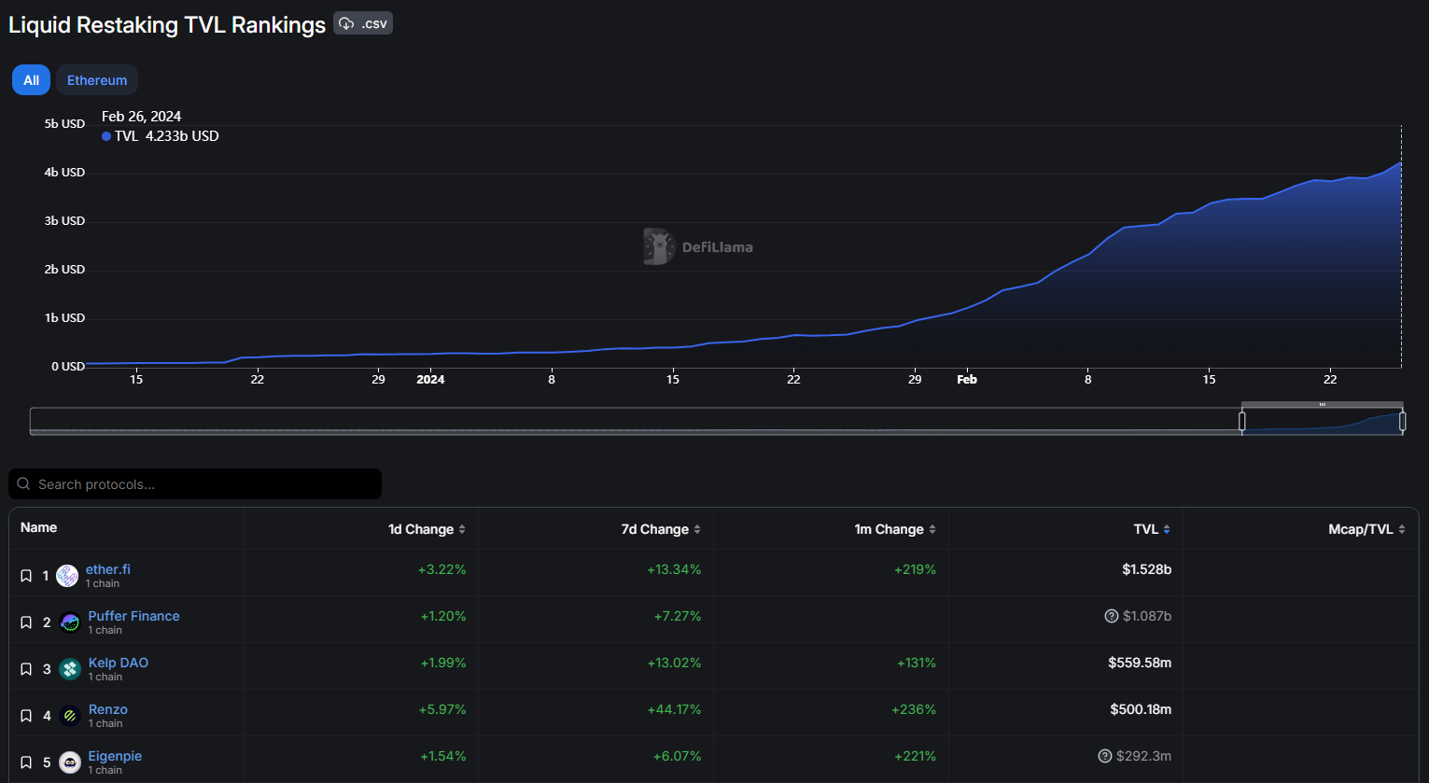Bookmark the ether.fi protocol
1429x783 pixels.
(x=26, y=575)
